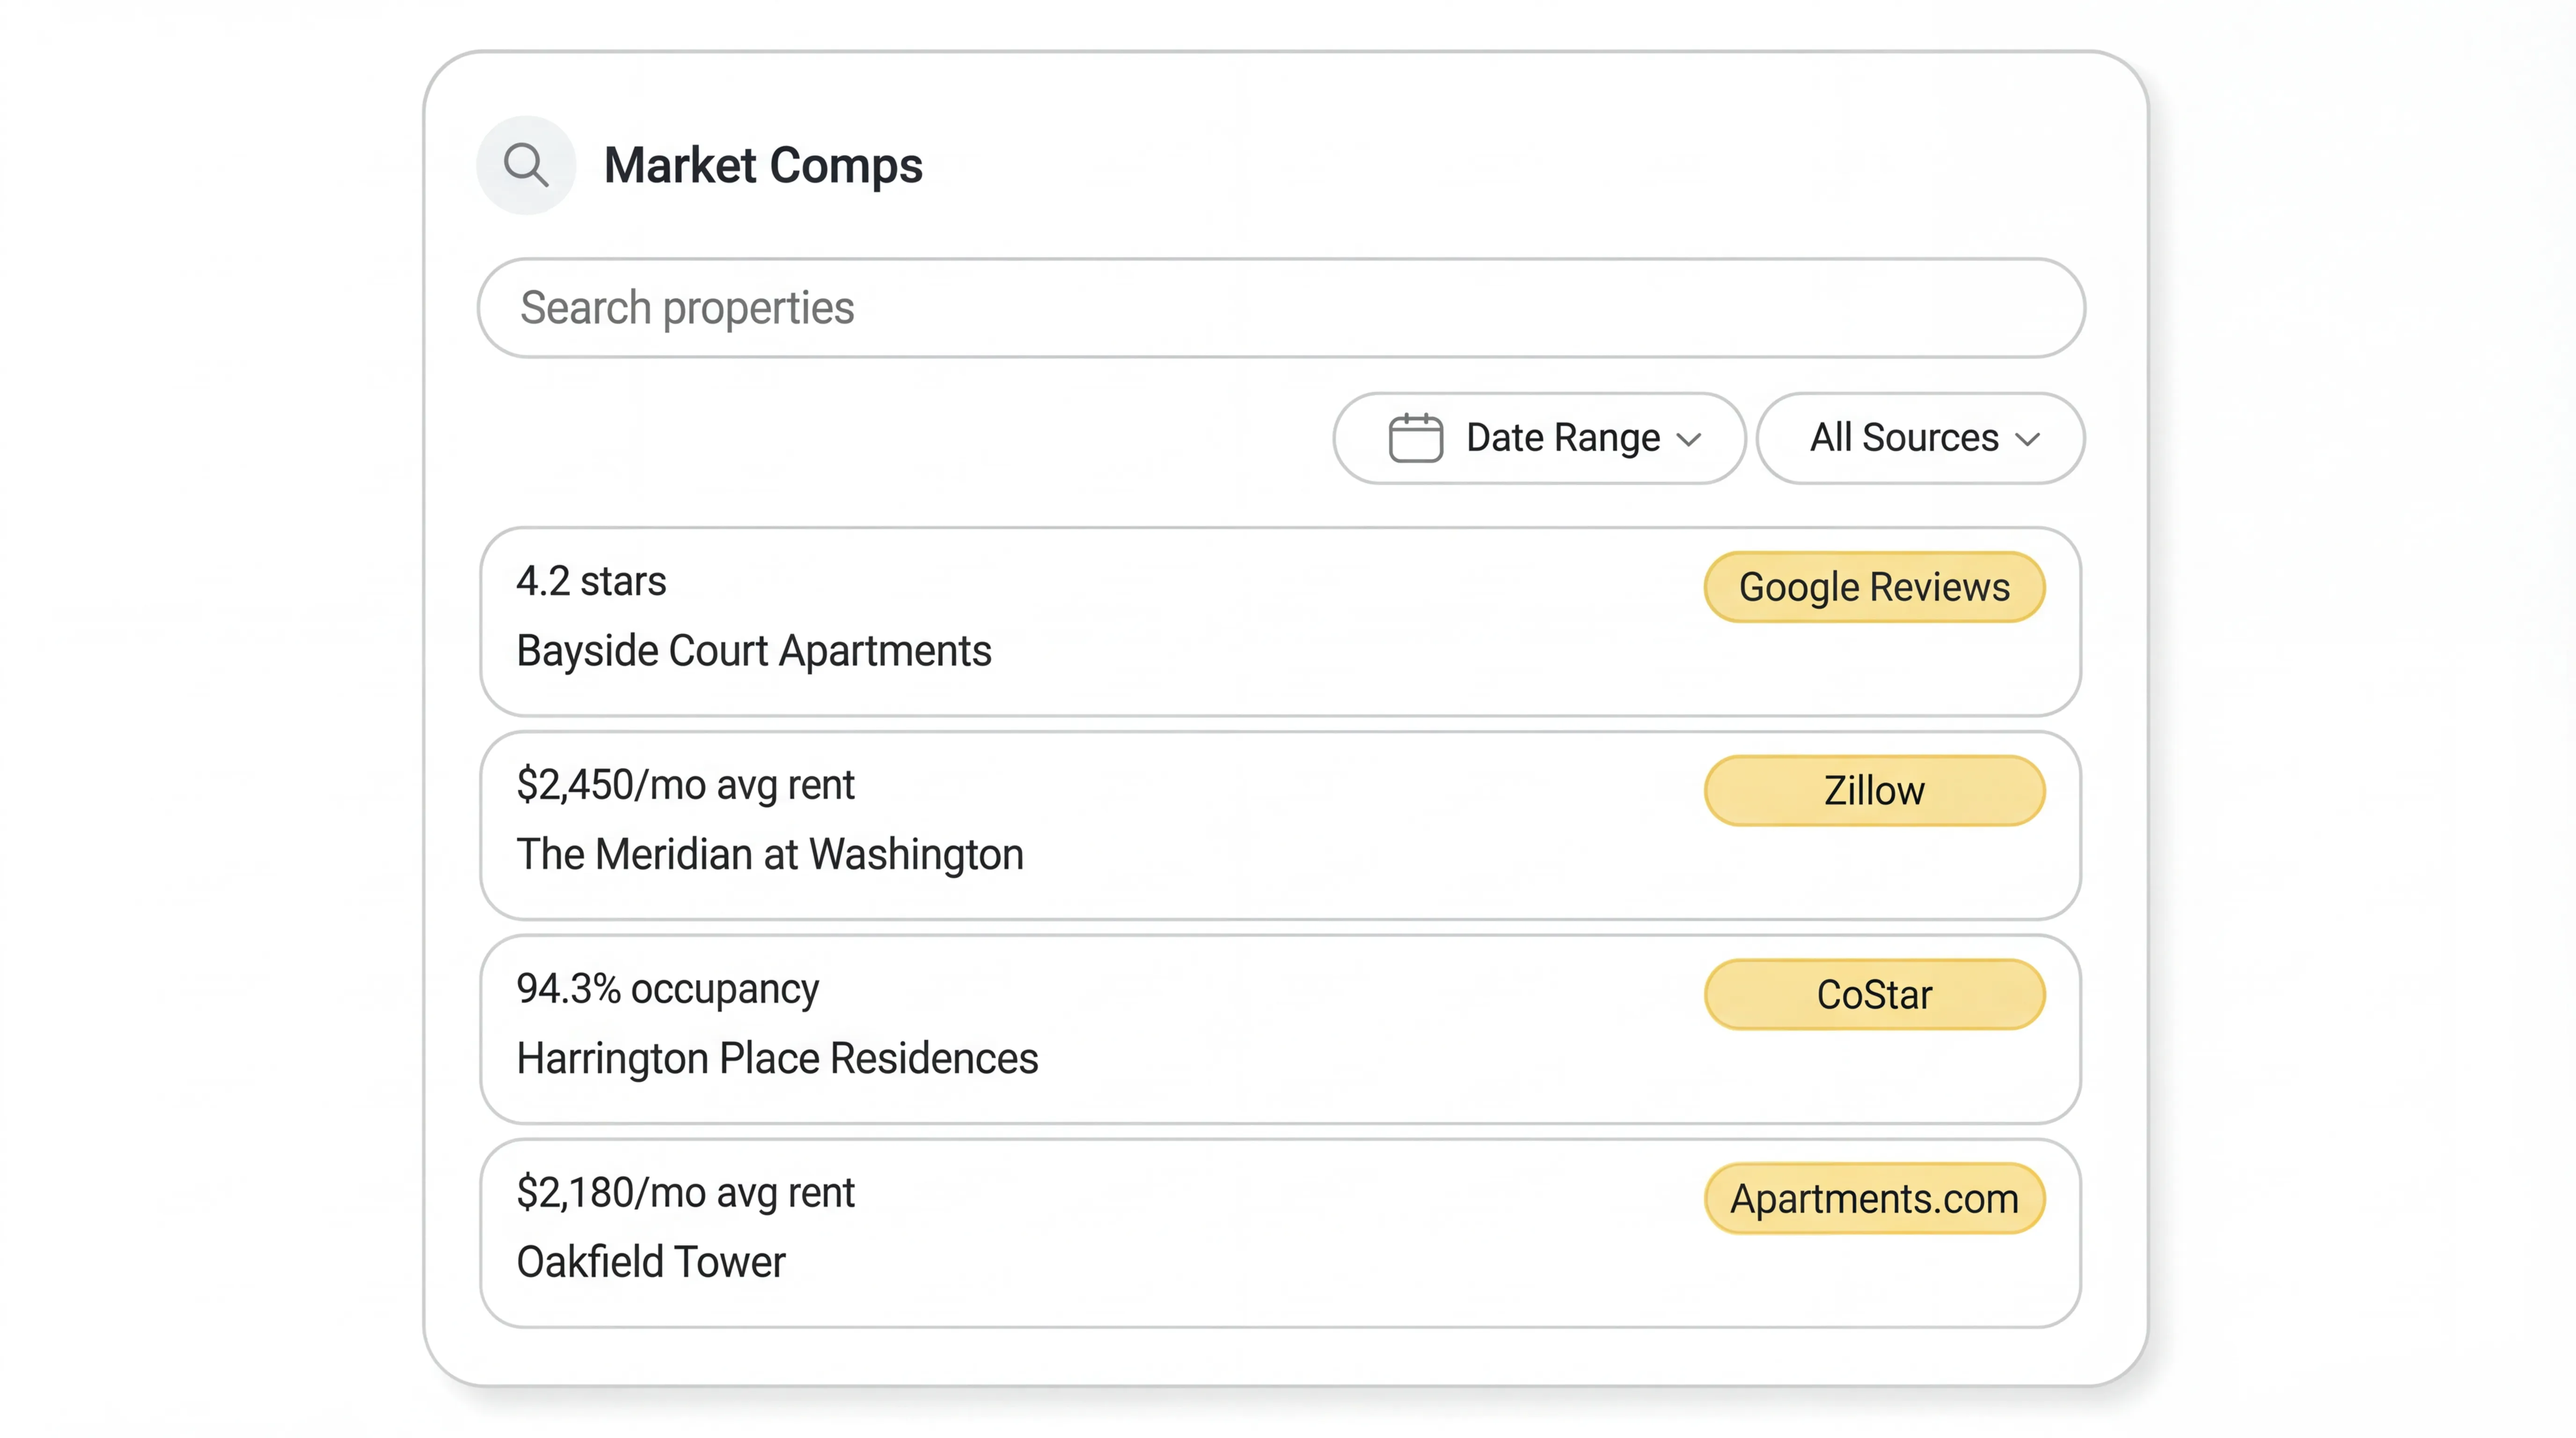Click the CoStar source tag
This screenshot has height=1438, width=2576.
(1873, 995)
